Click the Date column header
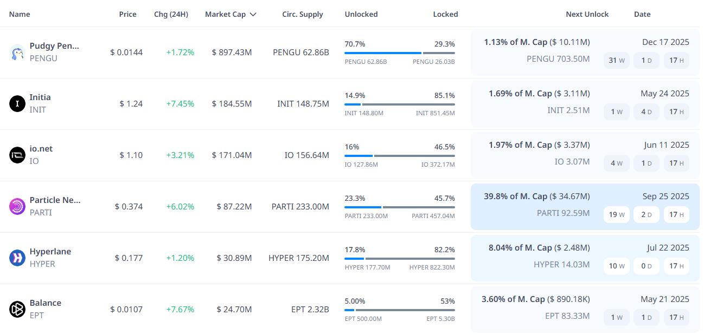 click(642, 14)
